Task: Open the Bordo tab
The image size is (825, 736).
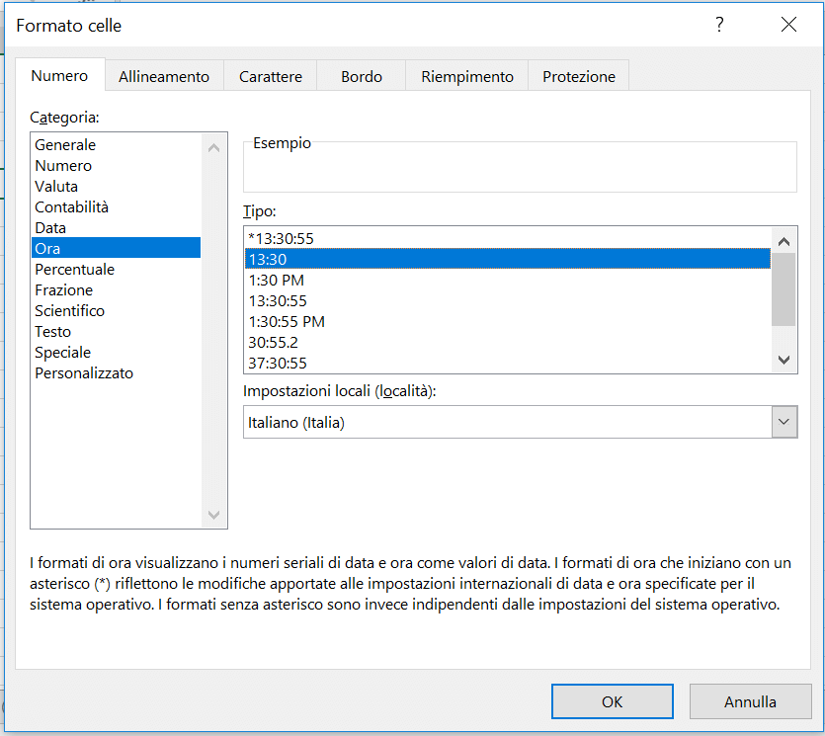Action: pos(362,77)
